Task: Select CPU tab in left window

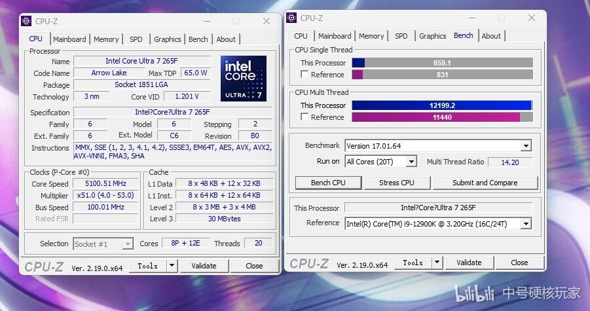Action: click(x=36, y=39)
